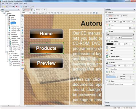136x109 pixels.
Task: Click the Redo arrow in the toolbar
Action: pos(13,7)
